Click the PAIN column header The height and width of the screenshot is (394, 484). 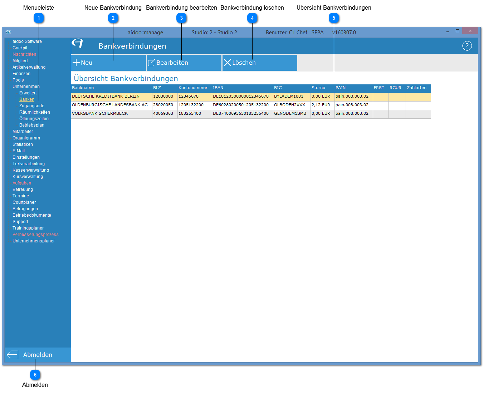(x=354, y=88)
